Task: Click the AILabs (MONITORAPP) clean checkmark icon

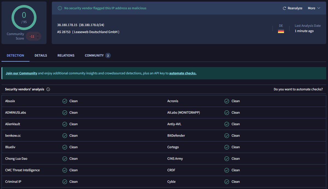Action: click(227, 113)
